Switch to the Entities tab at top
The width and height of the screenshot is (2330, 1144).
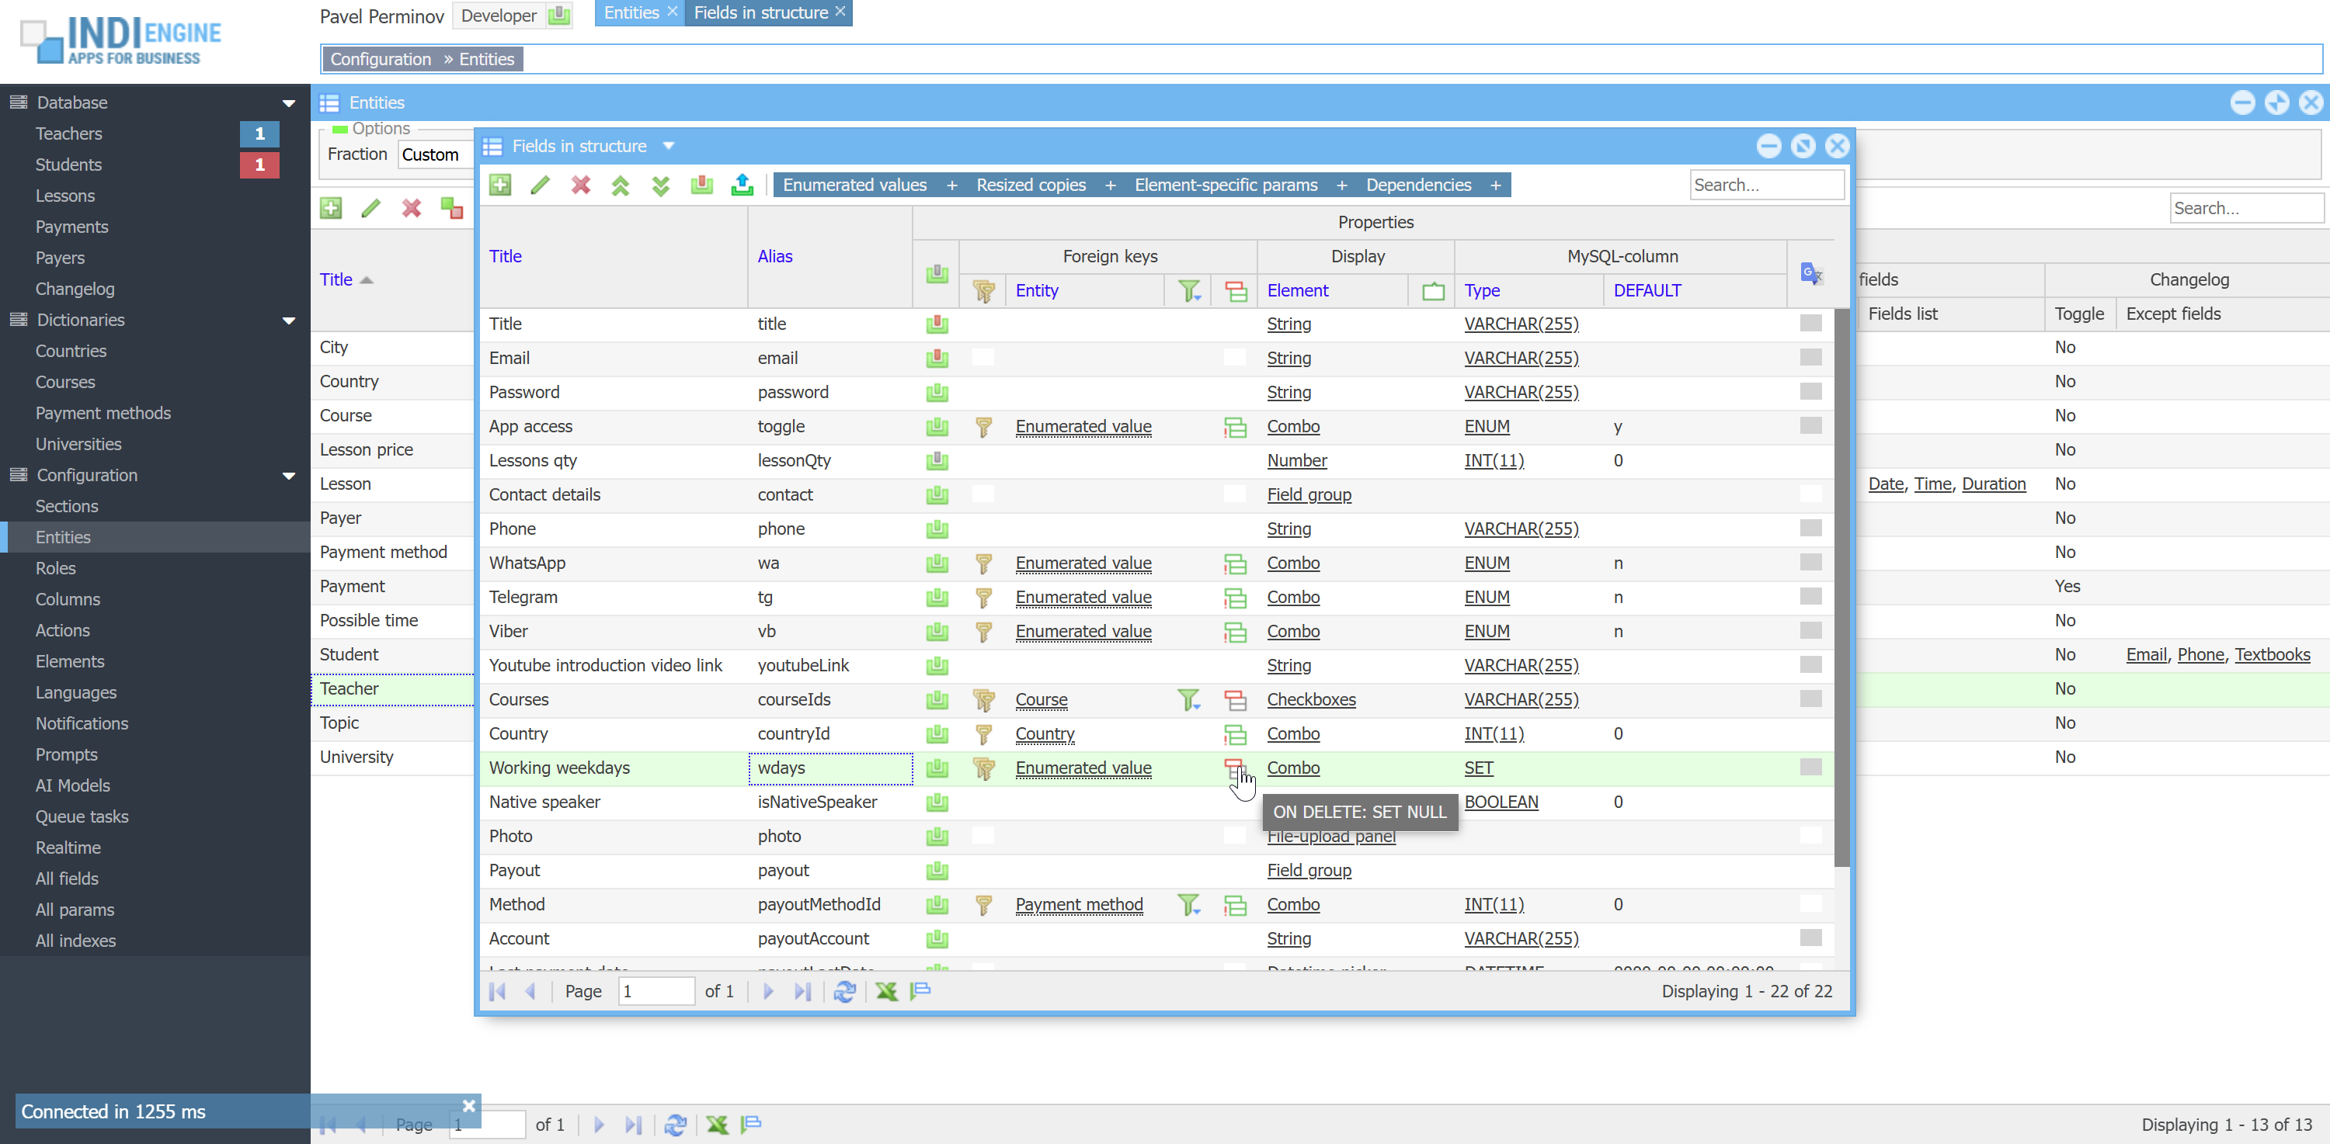pos(631,12)
